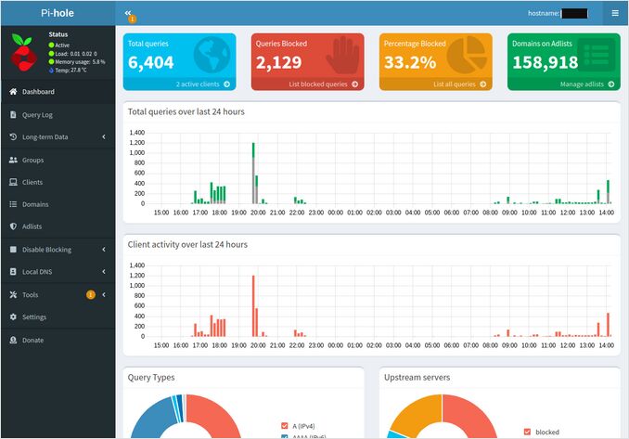629x439 pixels.
Task: Toggle the A (IPv4) legend checkbox
Action: 285,425
